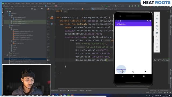
Task: Open the app run configuration dropdown
Action: [109, 6]
